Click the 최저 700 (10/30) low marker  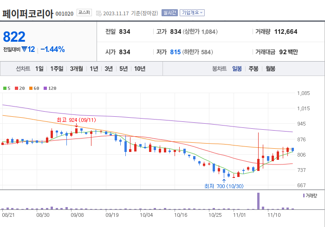224,186
